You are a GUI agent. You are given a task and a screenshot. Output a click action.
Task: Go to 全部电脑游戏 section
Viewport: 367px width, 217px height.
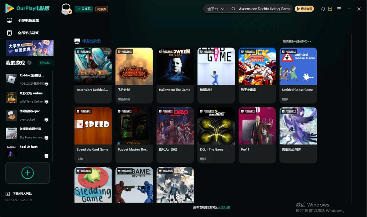coord(28,21)
